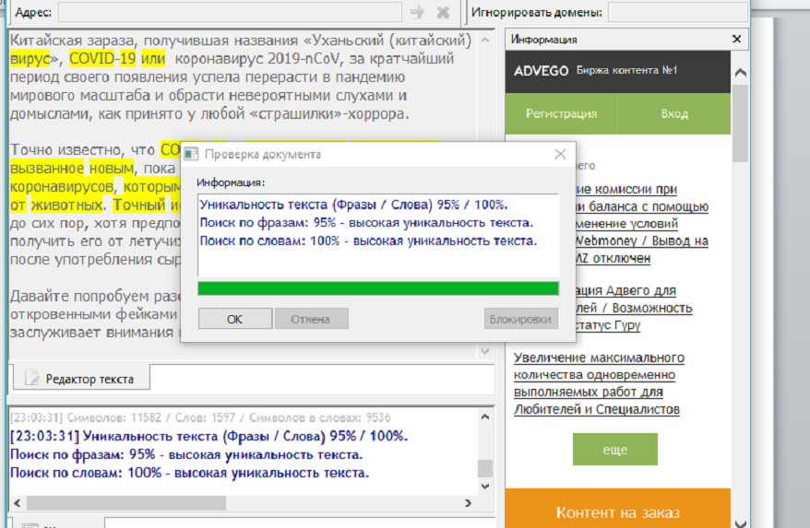
Task: Close the Проверка документа dialog
Action: coord(560,155)
